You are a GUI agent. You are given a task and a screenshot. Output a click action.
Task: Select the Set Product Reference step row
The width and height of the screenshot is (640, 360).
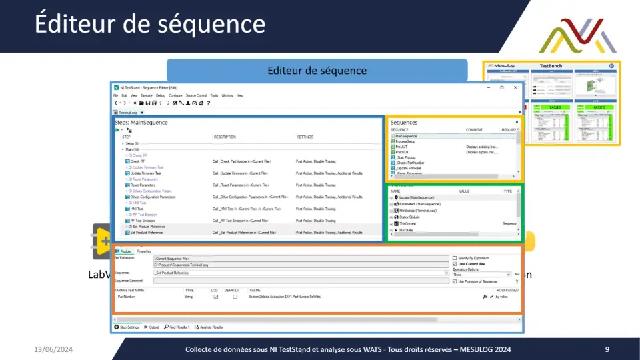click(247, 233)
